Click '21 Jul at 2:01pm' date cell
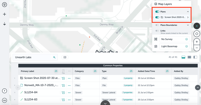 [145, 92]
